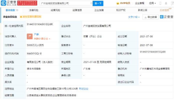Switch to the 企业发展 tab

99,10
